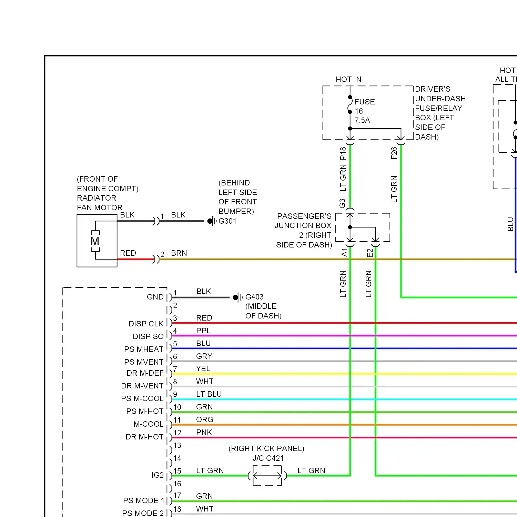Select the BLU wire label on pin 5
517x517 pixels.
(203, 343)
